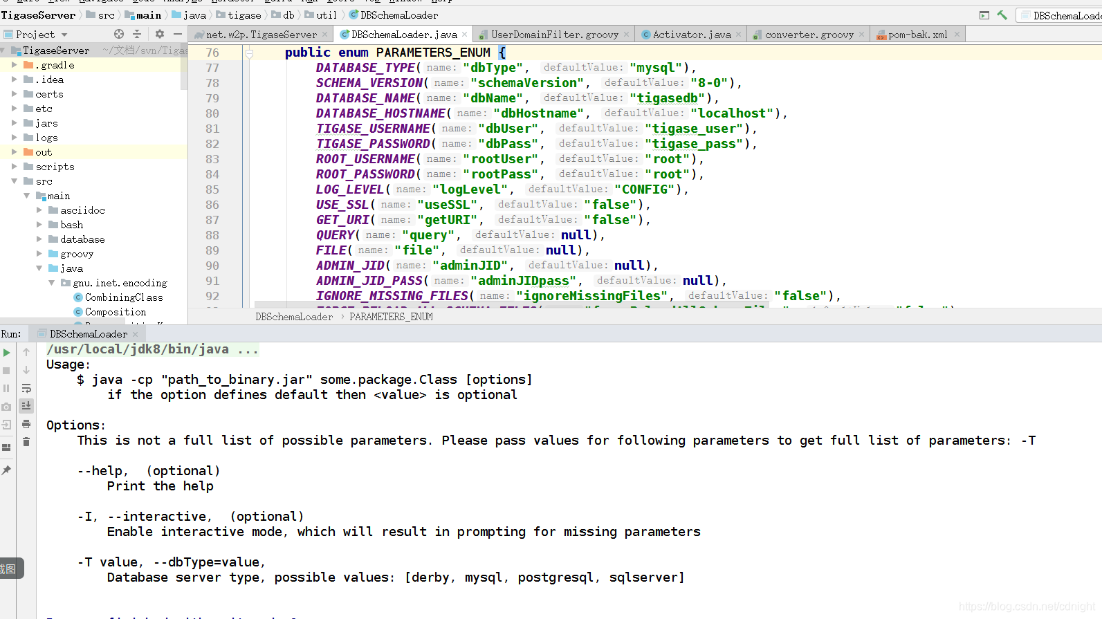Switch to UserDomainFilter.groovy tab
1102x619 pixels.
(555, 35)
